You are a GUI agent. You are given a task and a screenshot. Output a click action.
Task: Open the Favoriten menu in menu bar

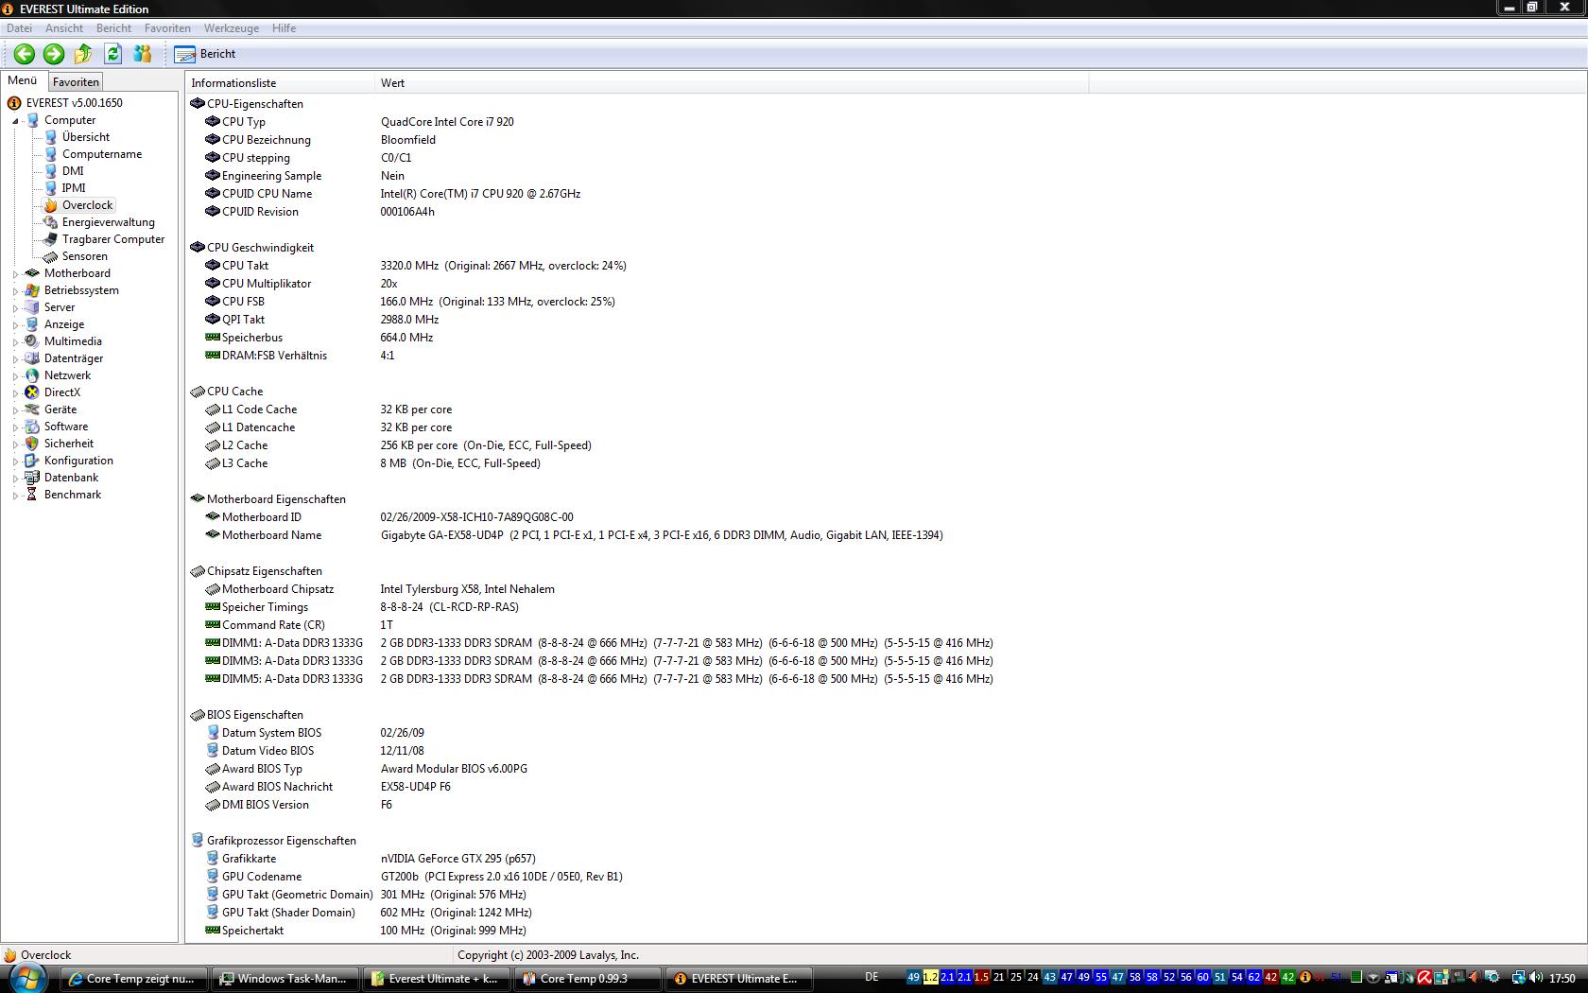[167, 28]
